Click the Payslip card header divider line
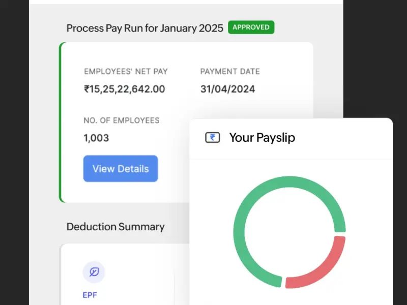Image resolution: width=407 pixels, height=305 pixels. tap(291, 158)
